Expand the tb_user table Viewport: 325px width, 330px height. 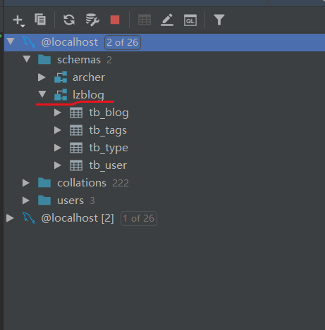coord(57,165)
